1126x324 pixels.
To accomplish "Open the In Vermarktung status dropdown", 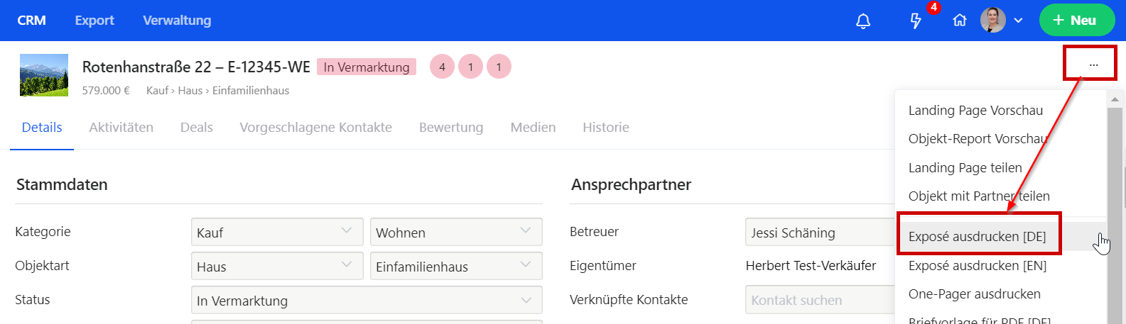I will pos(367,300).
